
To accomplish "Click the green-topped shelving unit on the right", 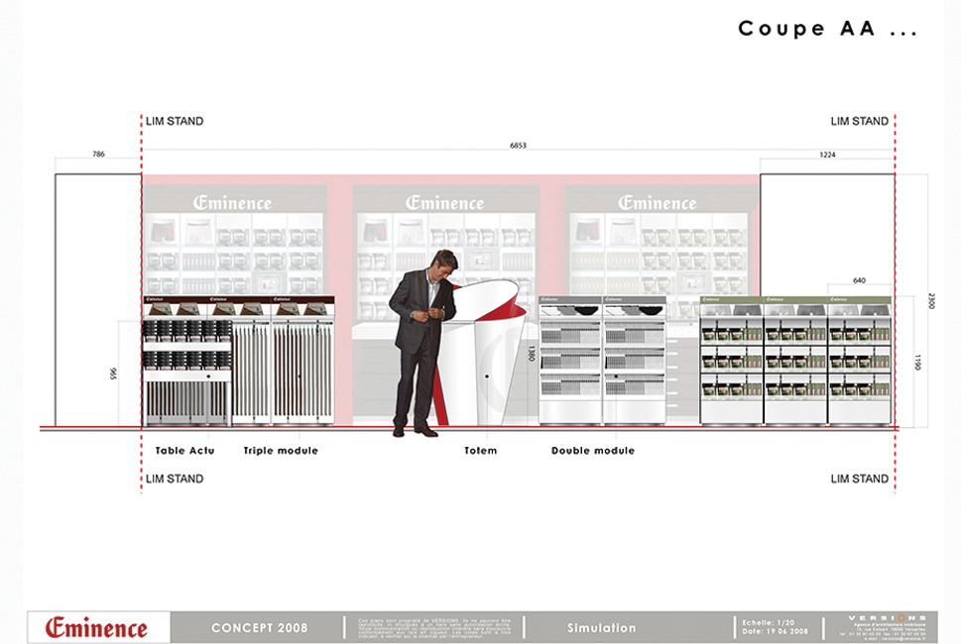I will coord(795,360).
